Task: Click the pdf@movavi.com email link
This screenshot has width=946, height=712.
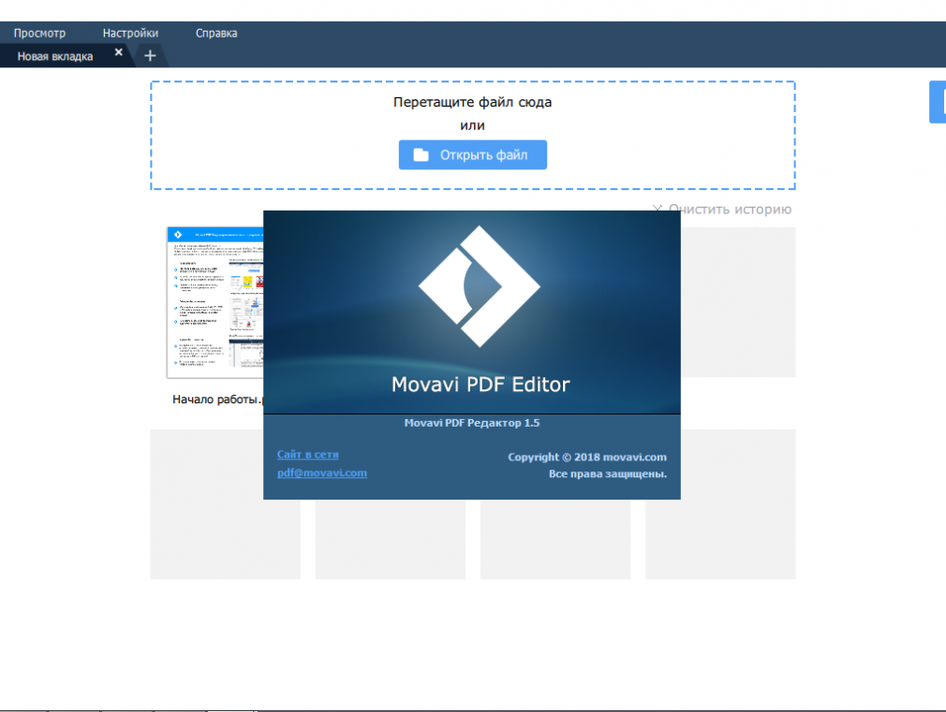Action: click(322, 472)
